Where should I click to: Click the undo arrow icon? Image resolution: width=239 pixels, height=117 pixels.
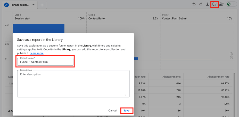coord(194,4)
